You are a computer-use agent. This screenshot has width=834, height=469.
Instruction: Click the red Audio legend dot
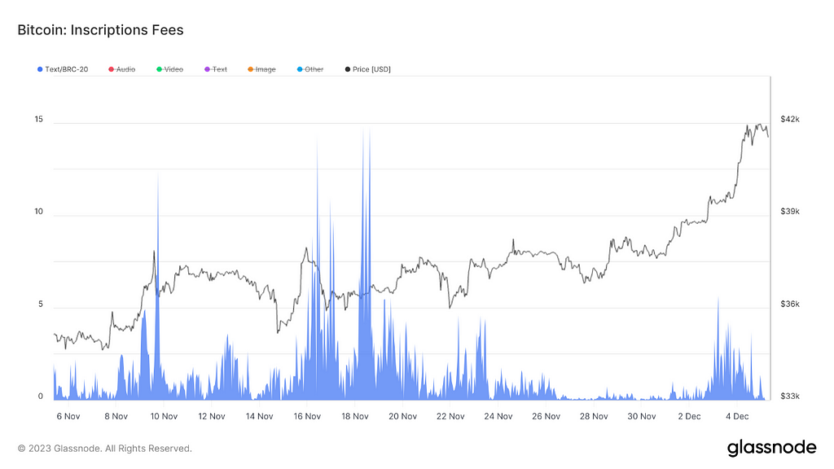click(x=111, y=69)
